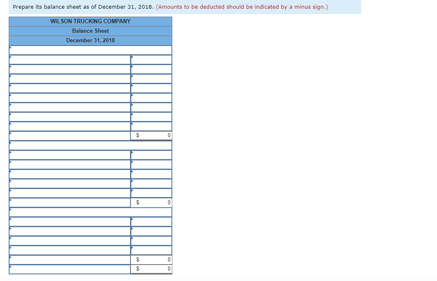Select the third section's $ 0 subtotal cell
The image size is (437, 281).
point(151,259)
